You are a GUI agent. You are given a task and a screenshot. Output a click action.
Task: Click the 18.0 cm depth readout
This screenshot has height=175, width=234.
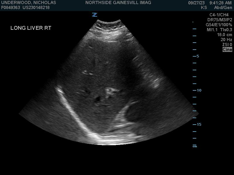(224, 35)
